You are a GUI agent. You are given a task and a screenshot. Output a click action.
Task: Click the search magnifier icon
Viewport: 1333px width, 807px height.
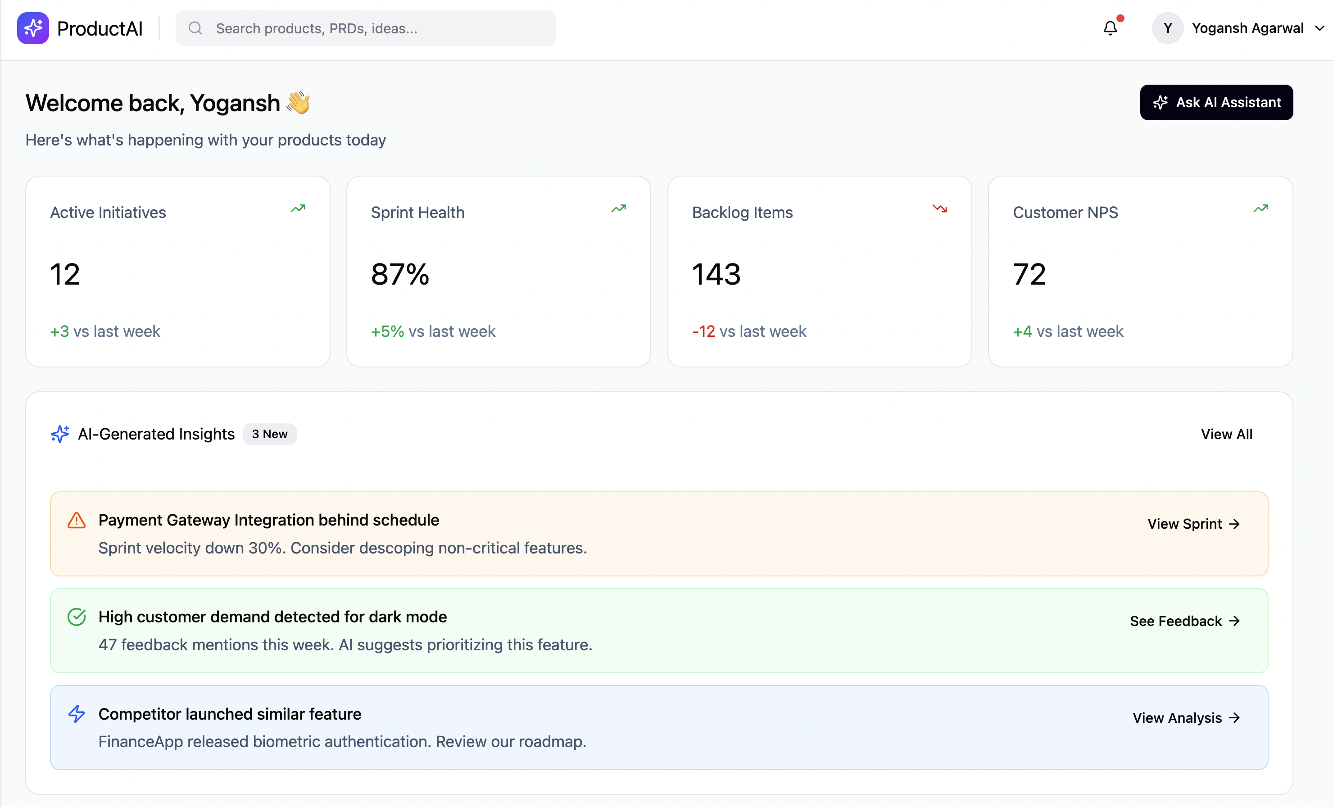[x=195, y=28]
